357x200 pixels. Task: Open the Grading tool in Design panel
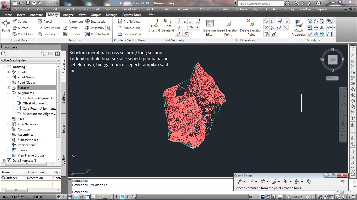46,34
